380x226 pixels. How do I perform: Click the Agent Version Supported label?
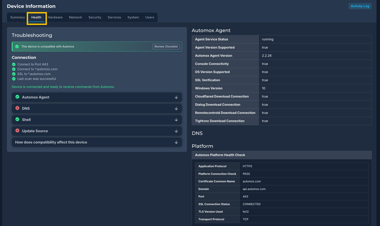coord(215,48)
